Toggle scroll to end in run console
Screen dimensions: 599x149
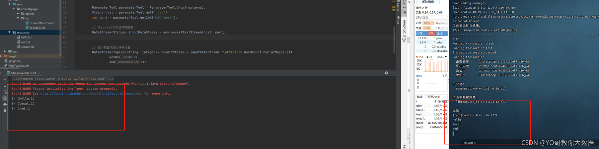tap(5, 98)
